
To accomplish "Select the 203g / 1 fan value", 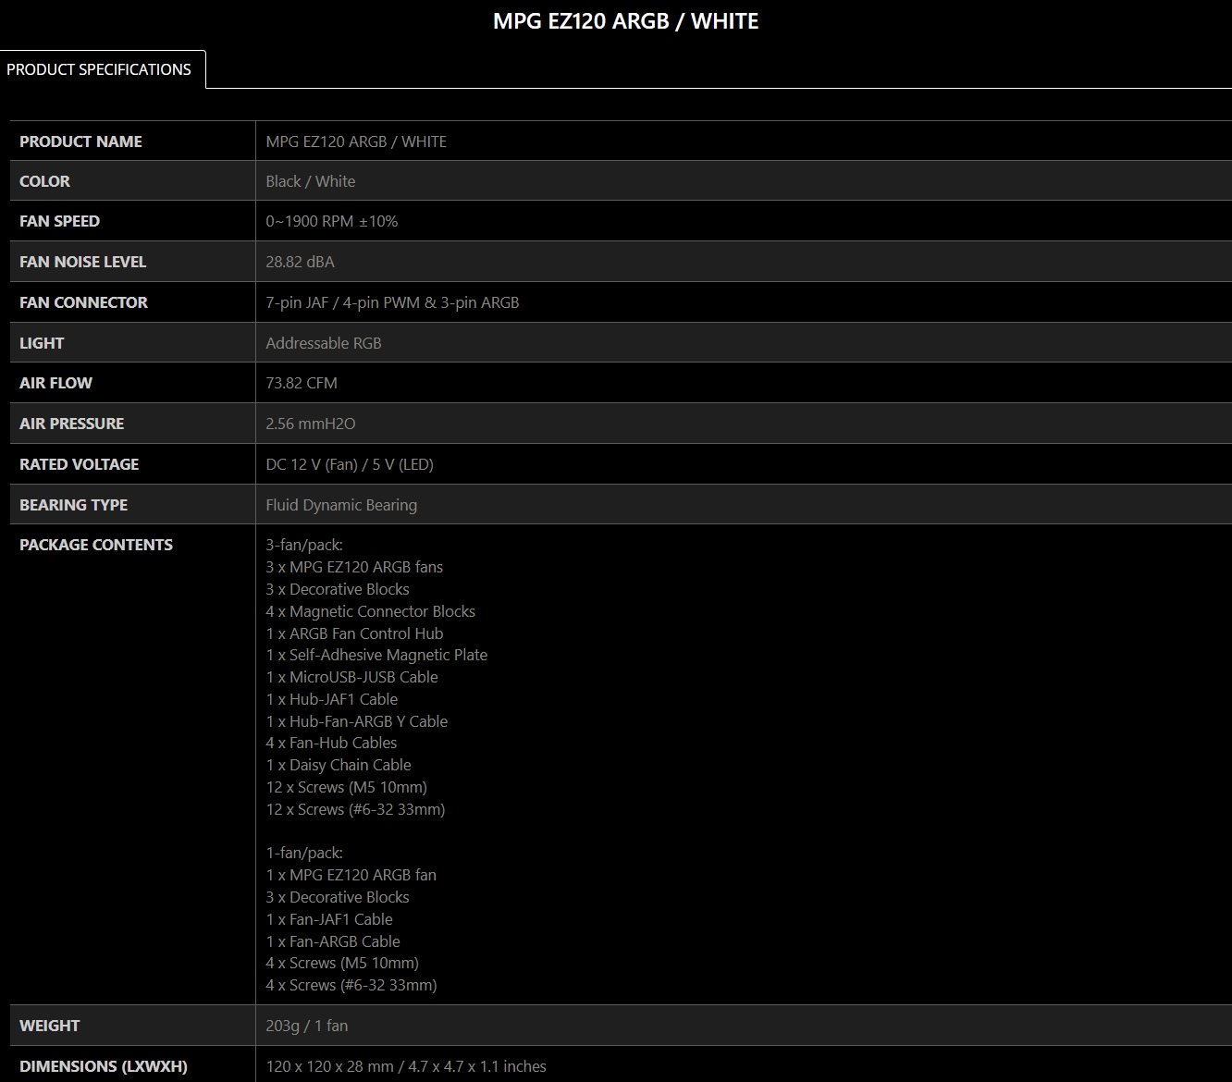I will pyautogui.click(x=307, y=1026).
